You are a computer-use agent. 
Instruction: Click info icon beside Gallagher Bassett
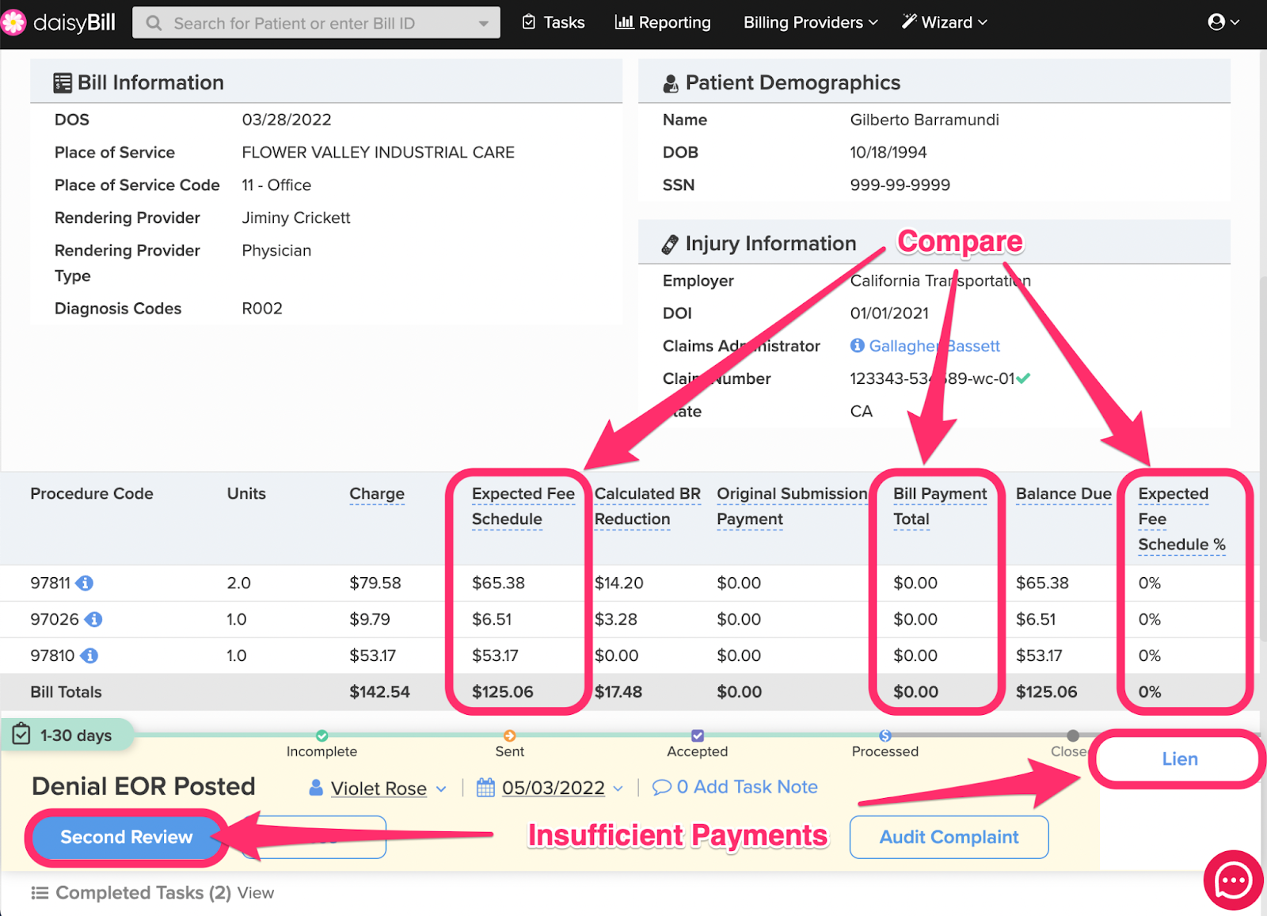[857, 346]
